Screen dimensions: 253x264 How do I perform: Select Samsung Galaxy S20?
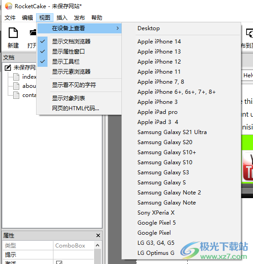(x=181, y=142)
